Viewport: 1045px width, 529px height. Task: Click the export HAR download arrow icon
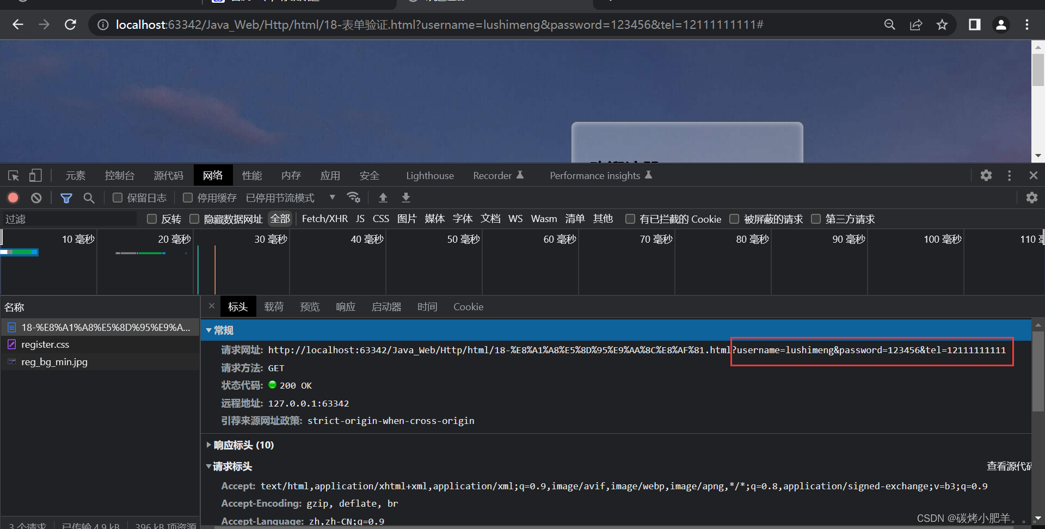406,198
